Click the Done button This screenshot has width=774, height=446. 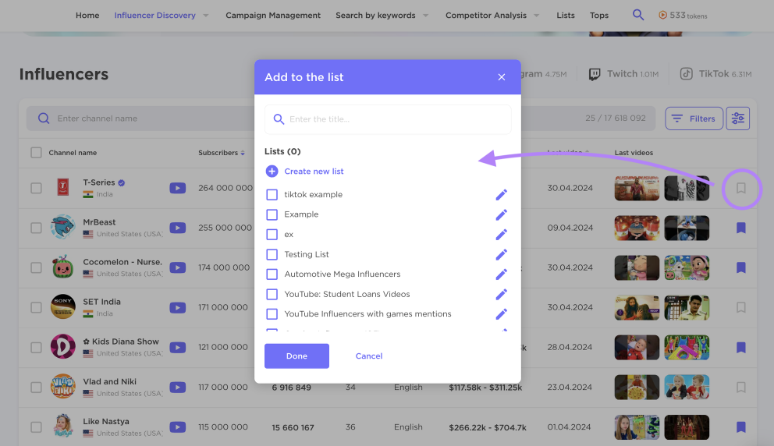(x=296, y=356)
